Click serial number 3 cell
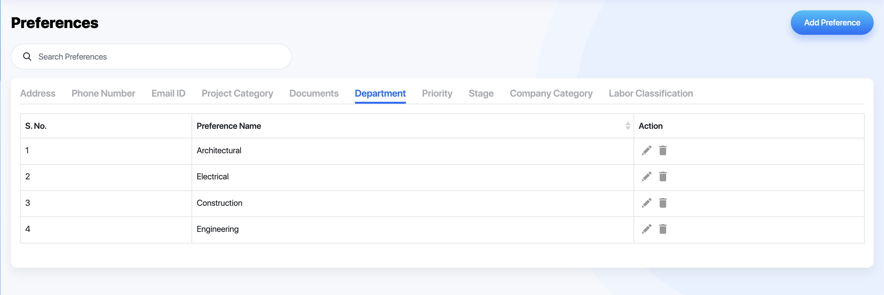This screenshot has height=295, width=884. (106, 204)
